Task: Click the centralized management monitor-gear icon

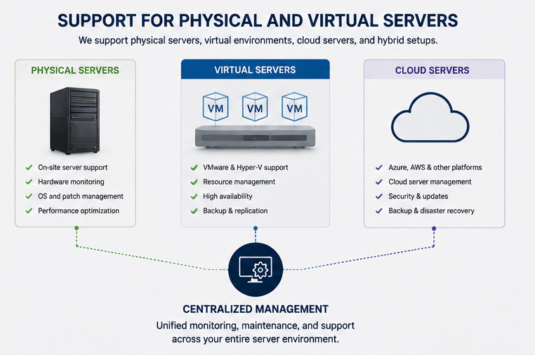Action: (256, 269)
